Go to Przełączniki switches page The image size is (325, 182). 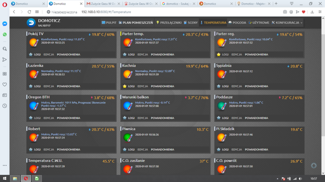pyautogui.click(x=169, y=22)
